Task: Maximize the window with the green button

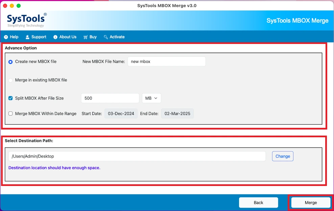Action: point(19,6)
